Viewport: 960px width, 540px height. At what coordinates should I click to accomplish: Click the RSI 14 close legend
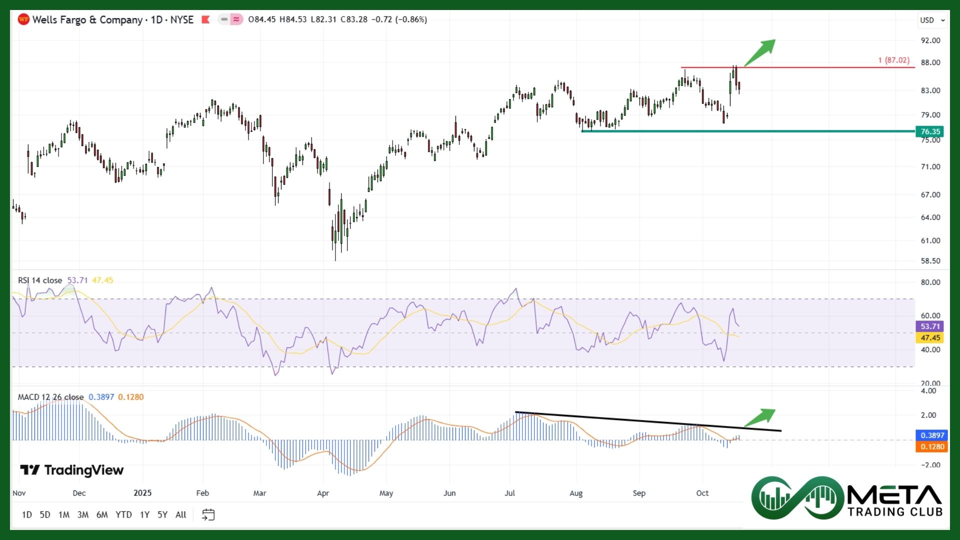pyautogui.click(x=40, y=280)
